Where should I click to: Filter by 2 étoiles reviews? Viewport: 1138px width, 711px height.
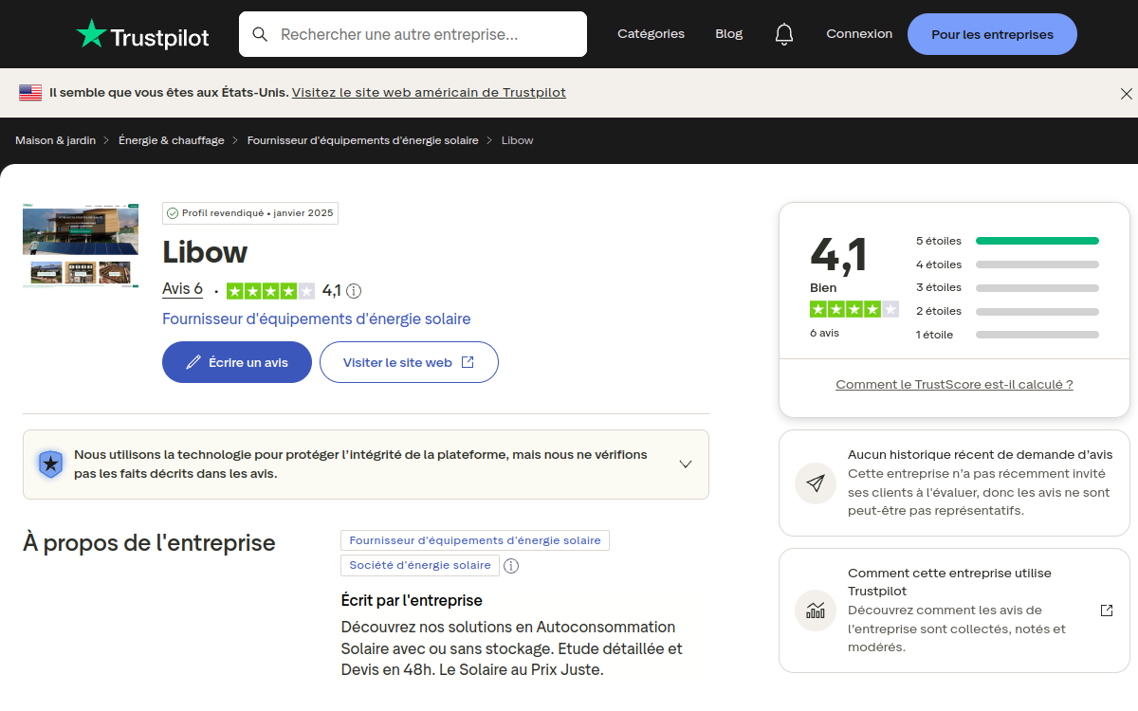click(1007, 311)
